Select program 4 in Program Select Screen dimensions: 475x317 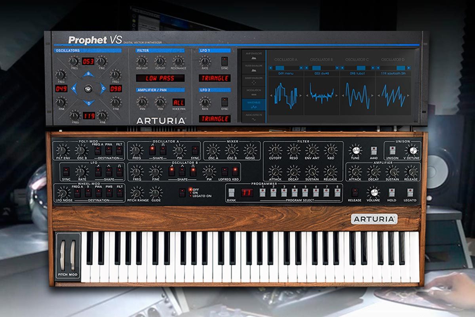click(294, 193)
